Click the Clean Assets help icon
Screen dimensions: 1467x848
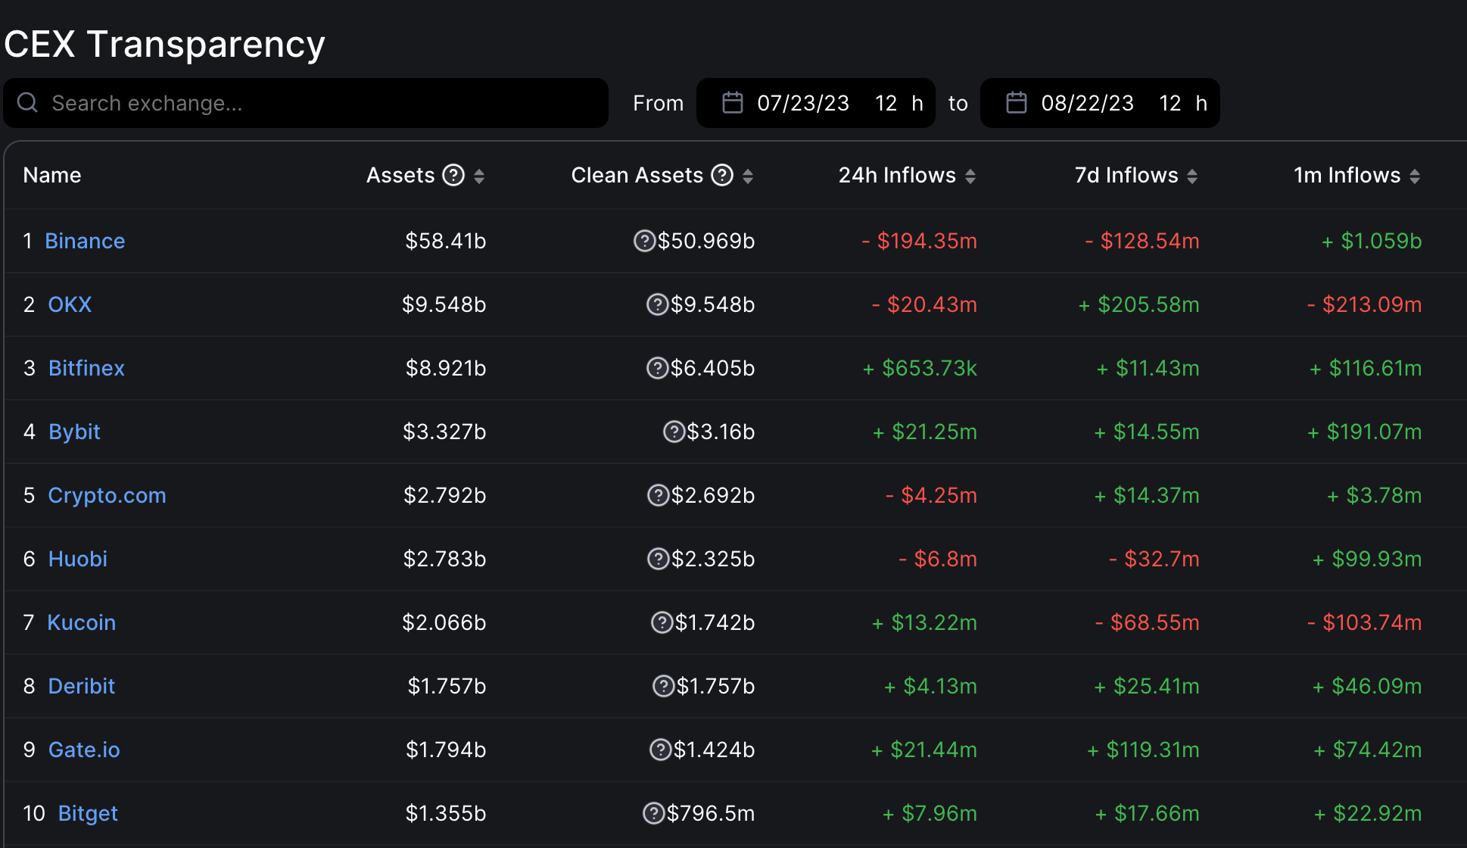point(723,176)
